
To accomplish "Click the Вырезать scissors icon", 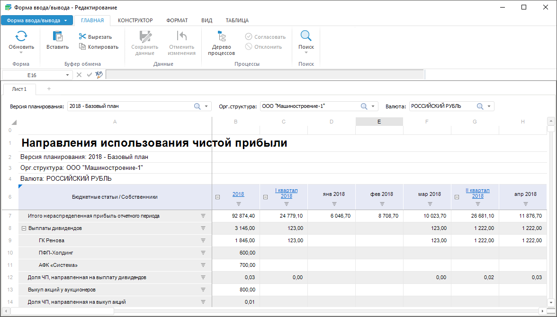I will [82, 36].
